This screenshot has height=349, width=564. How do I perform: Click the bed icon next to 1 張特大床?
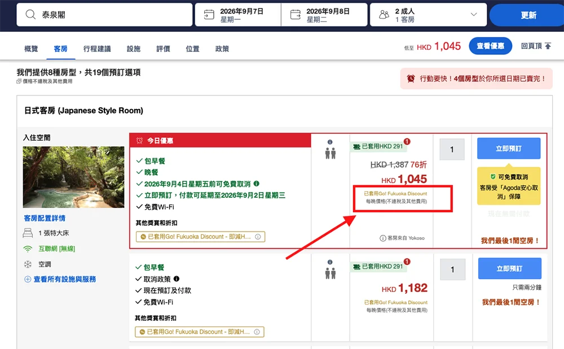tap(28, 233)
